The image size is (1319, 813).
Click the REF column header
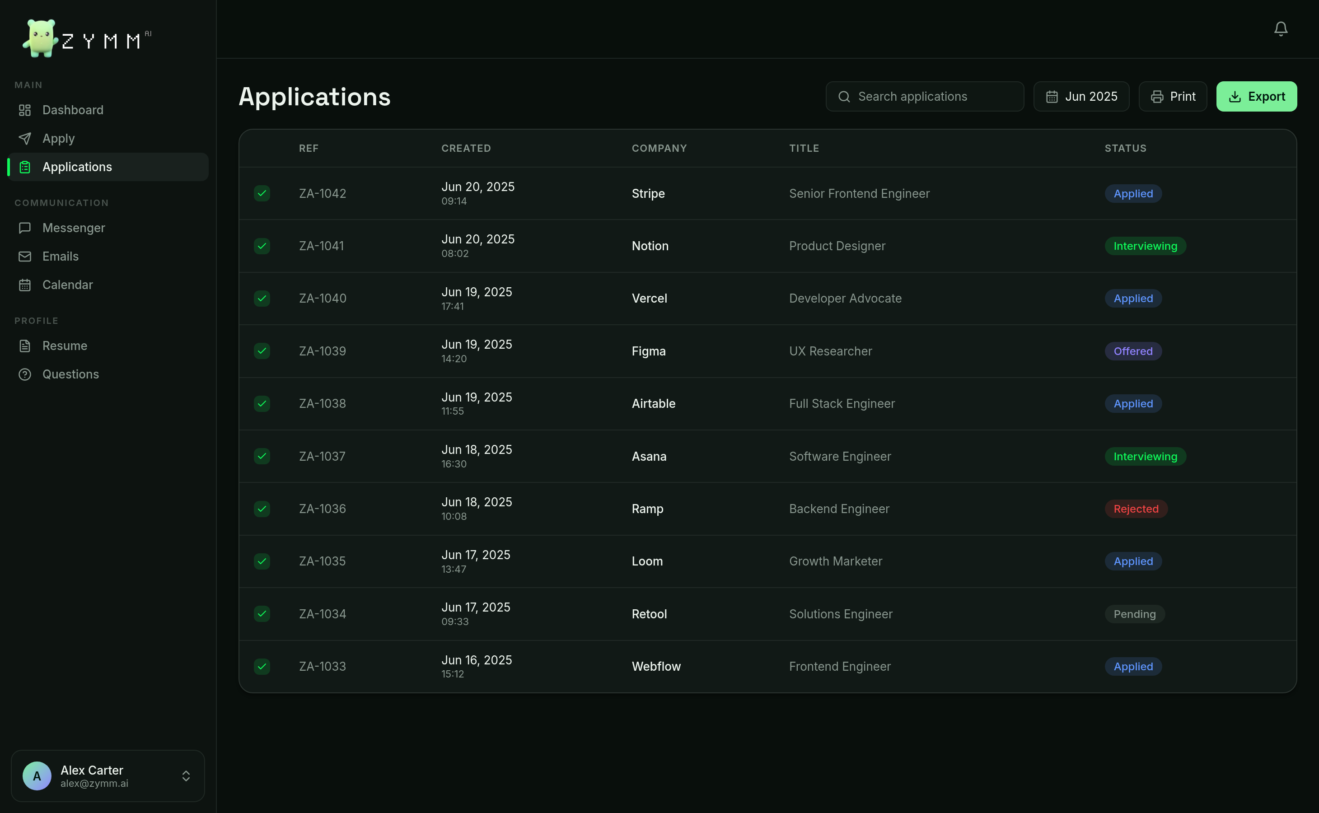point(309,149)
